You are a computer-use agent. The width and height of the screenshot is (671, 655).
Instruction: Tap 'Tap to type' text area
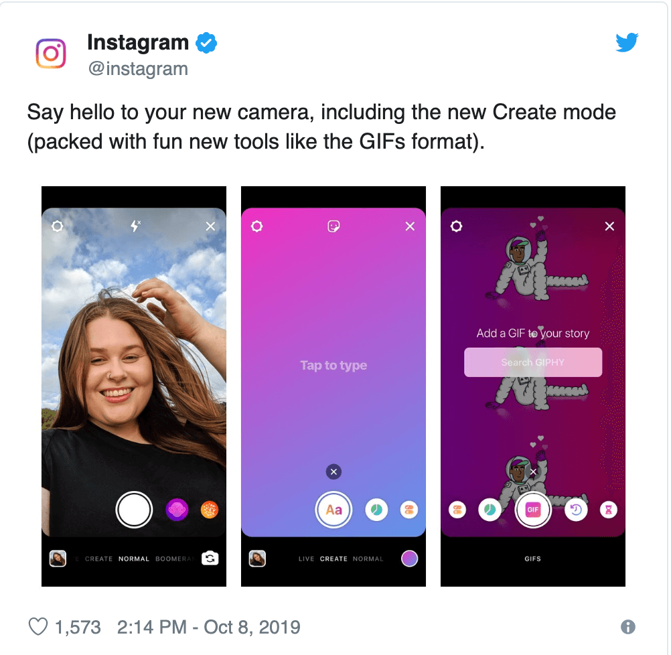click(333, 365)
